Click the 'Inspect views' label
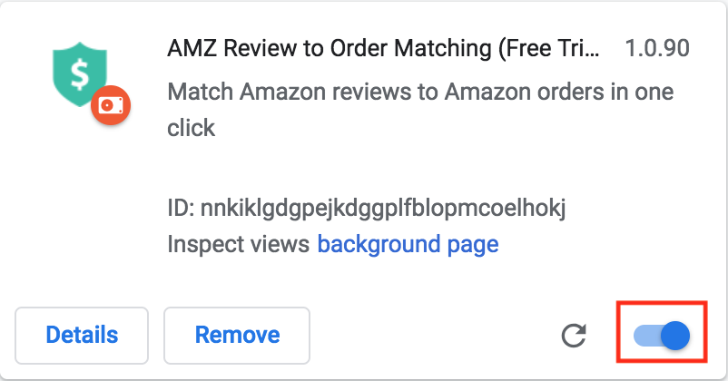Image resolution: width=728 pixels, height=381 pixels. point(238,244)
